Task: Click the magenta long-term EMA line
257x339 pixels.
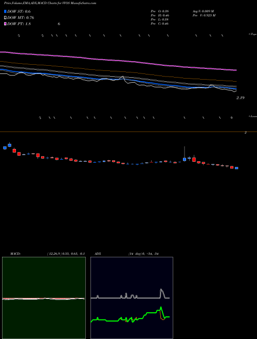Action: (x=118, y=60)
